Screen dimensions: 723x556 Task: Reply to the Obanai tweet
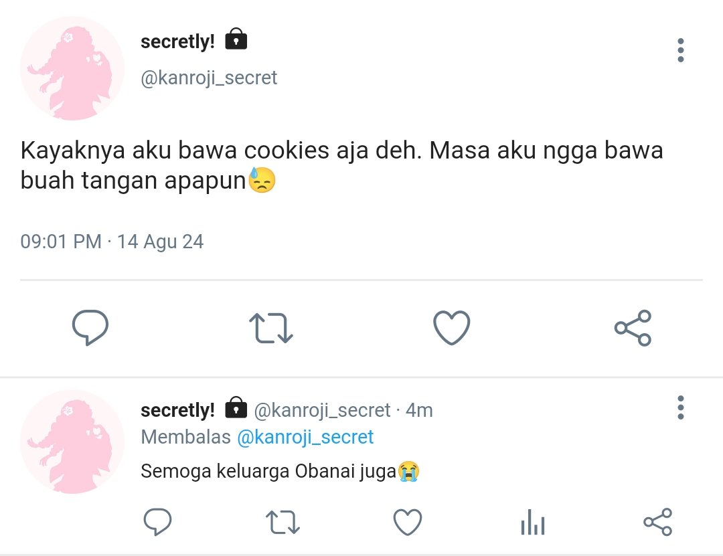point(158,522)
